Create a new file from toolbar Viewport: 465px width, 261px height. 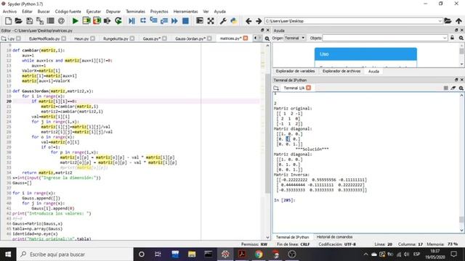click(8, 21)
